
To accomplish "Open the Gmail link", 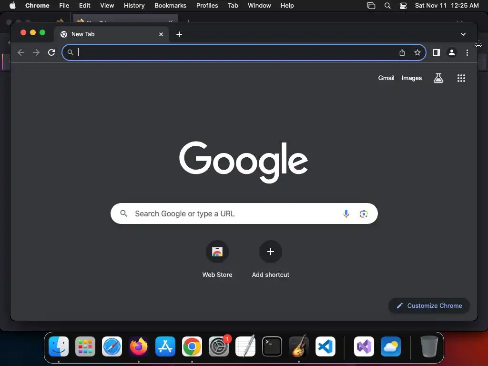I will [x=386, y=78].
